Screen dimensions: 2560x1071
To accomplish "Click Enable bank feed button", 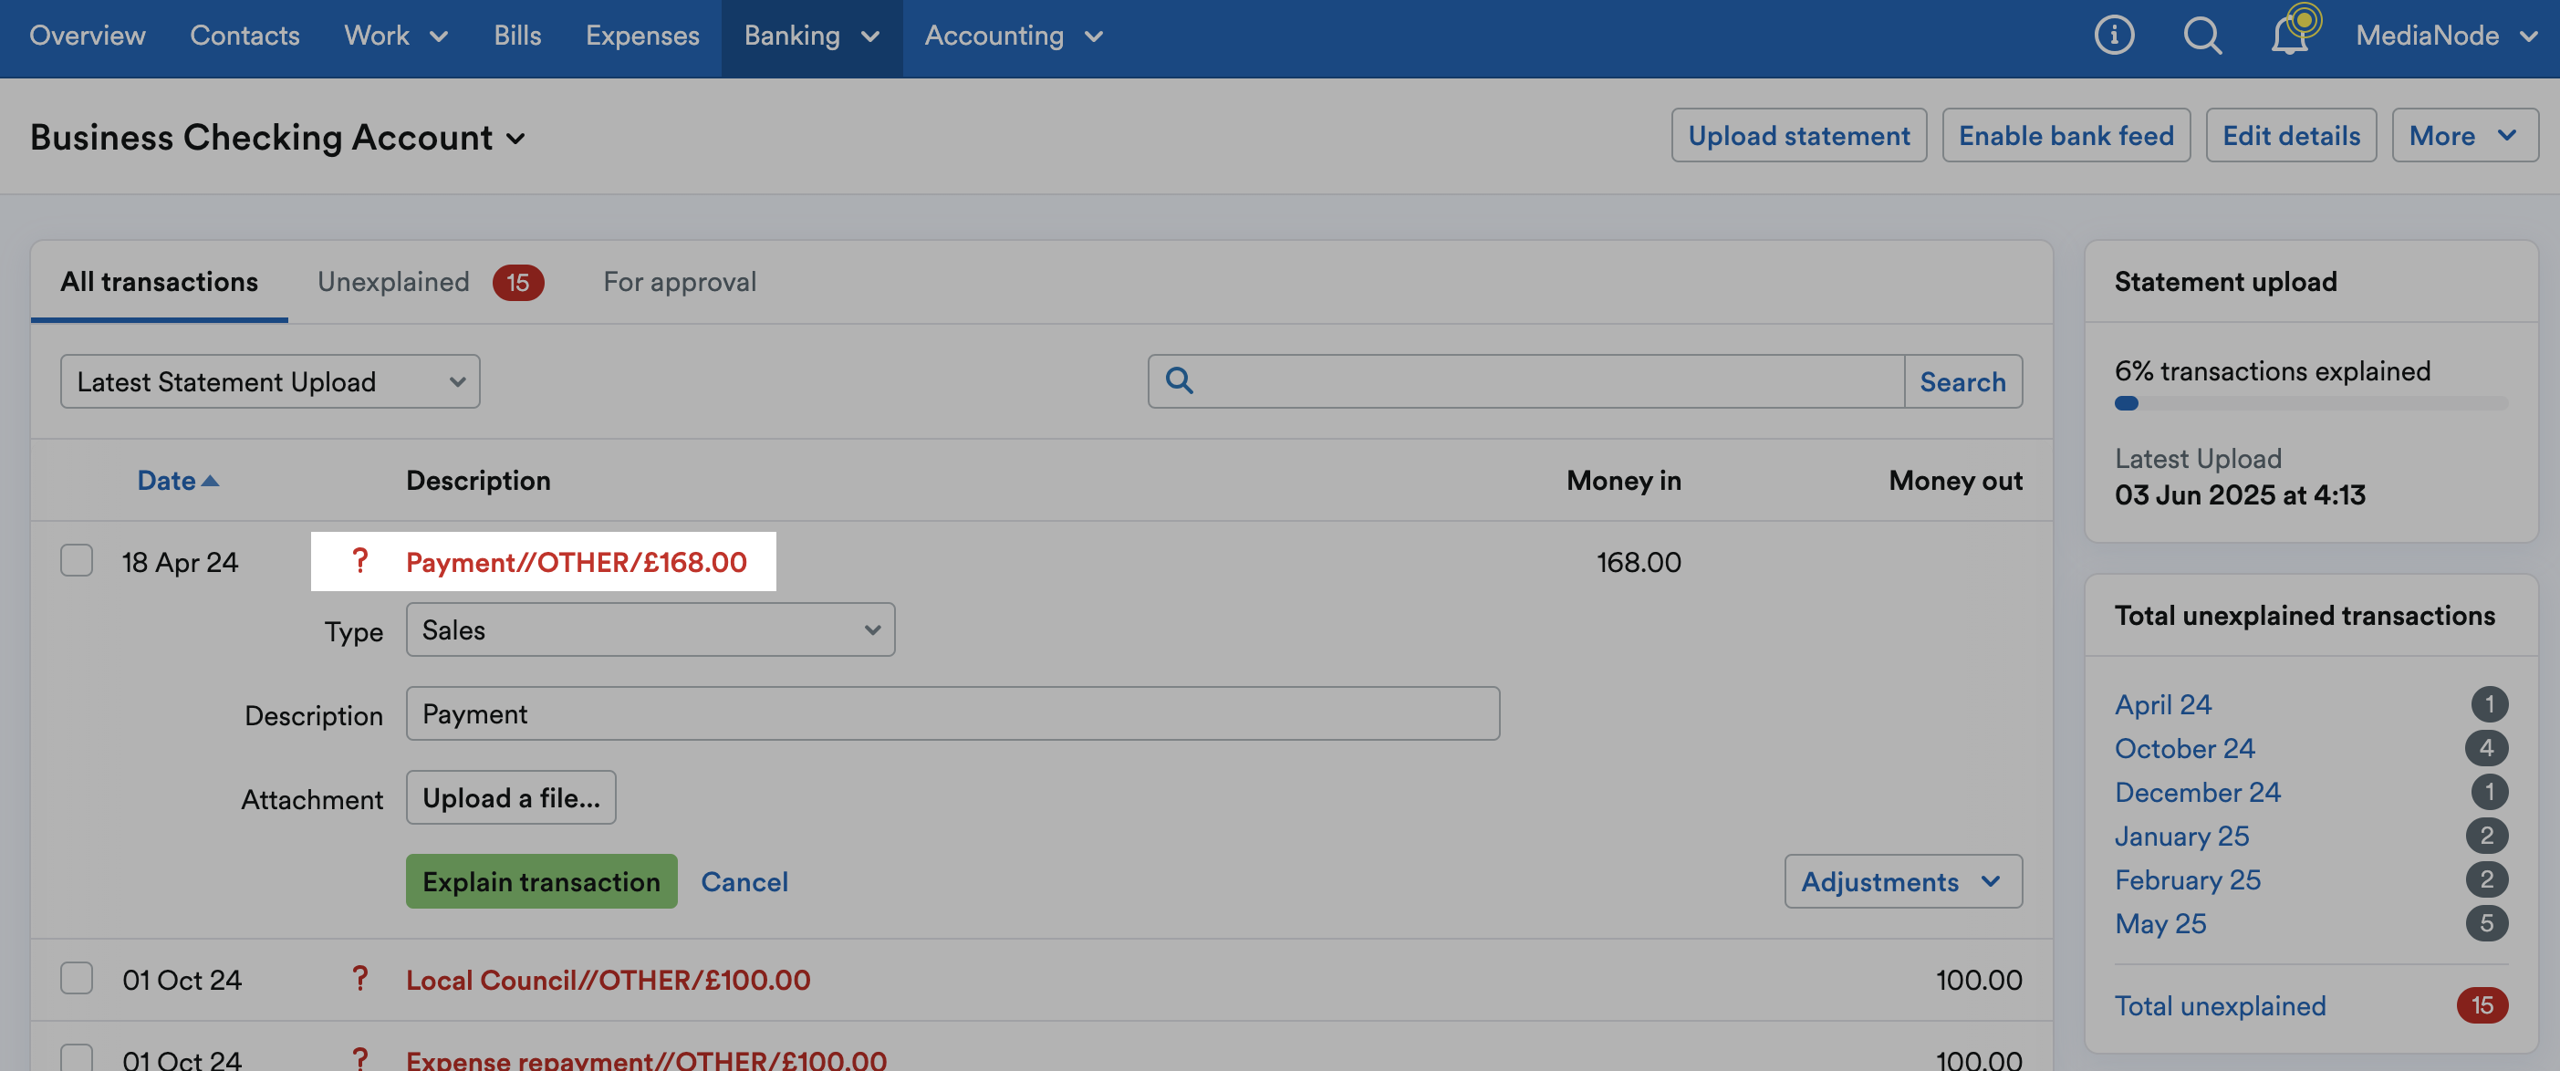I will tap(2066, 135).
